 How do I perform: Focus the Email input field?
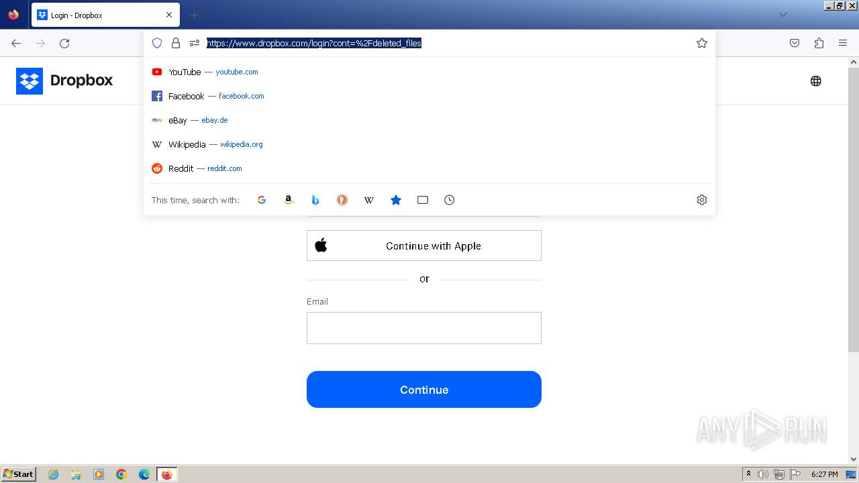coord(424,328)
